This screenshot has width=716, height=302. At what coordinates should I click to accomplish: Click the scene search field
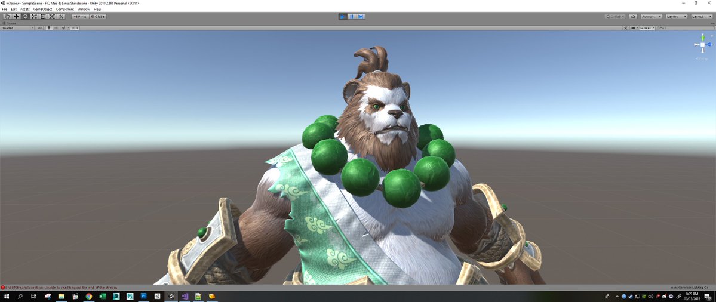685,28
